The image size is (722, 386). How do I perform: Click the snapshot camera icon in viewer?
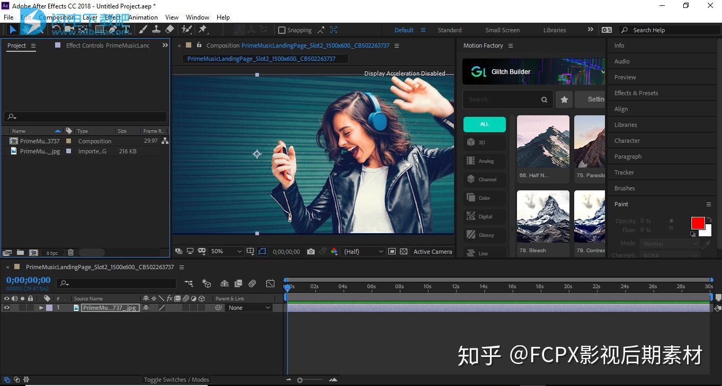tap(311, 252)
